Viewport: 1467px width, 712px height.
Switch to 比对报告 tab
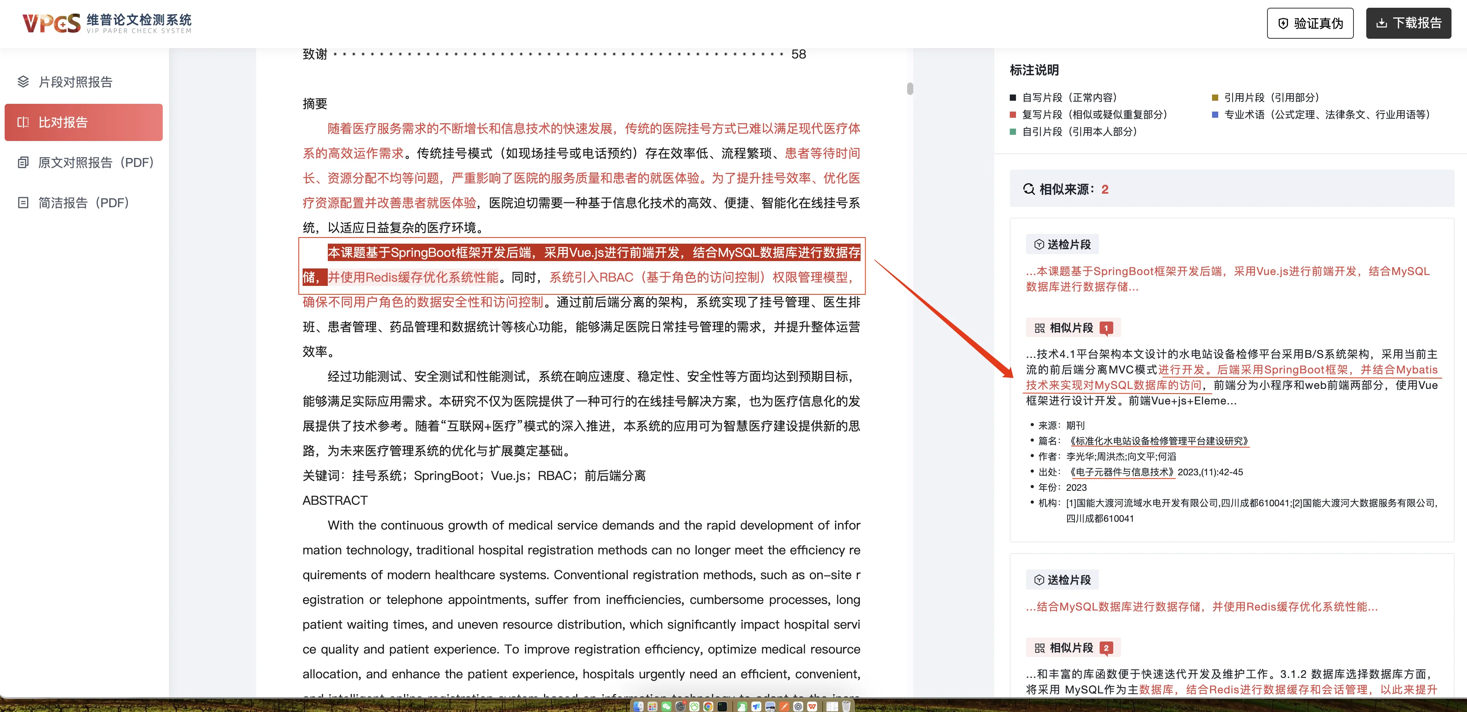tap(83, 122)
